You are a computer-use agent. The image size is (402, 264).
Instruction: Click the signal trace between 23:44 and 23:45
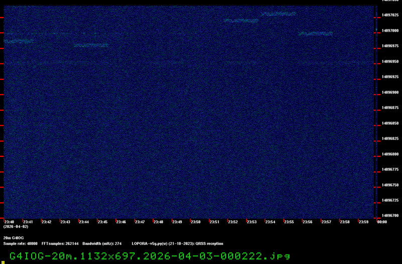[91, 45]
